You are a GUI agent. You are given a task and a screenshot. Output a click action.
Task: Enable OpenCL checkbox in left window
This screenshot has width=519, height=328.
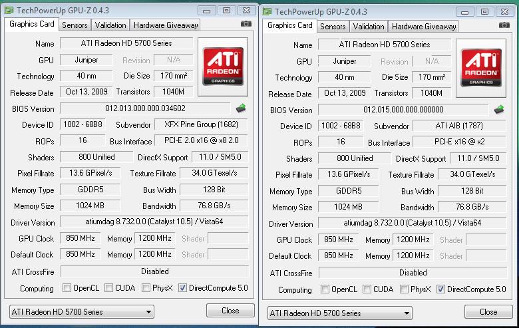click(x=67, y=288)
